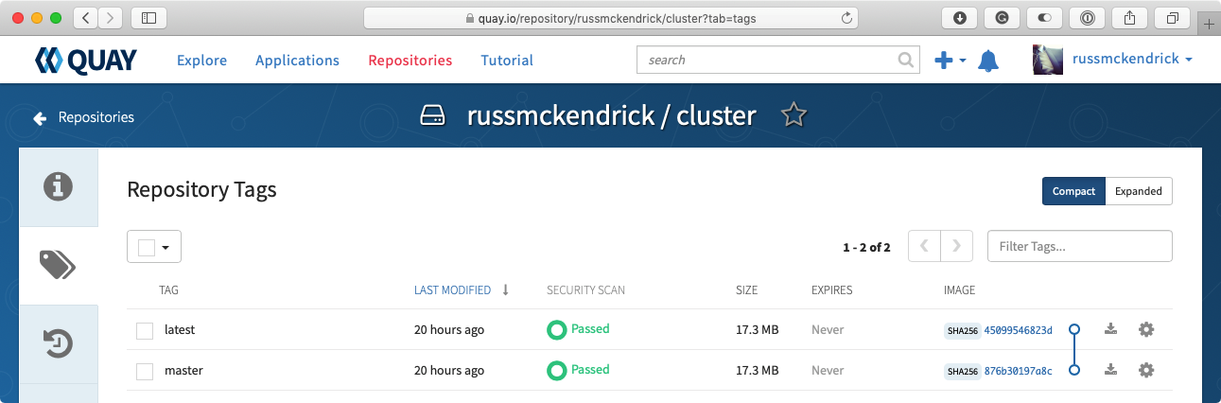Click 'Never' expiry for latest tag
The image size is (1221, 403).
coord(828,330)
